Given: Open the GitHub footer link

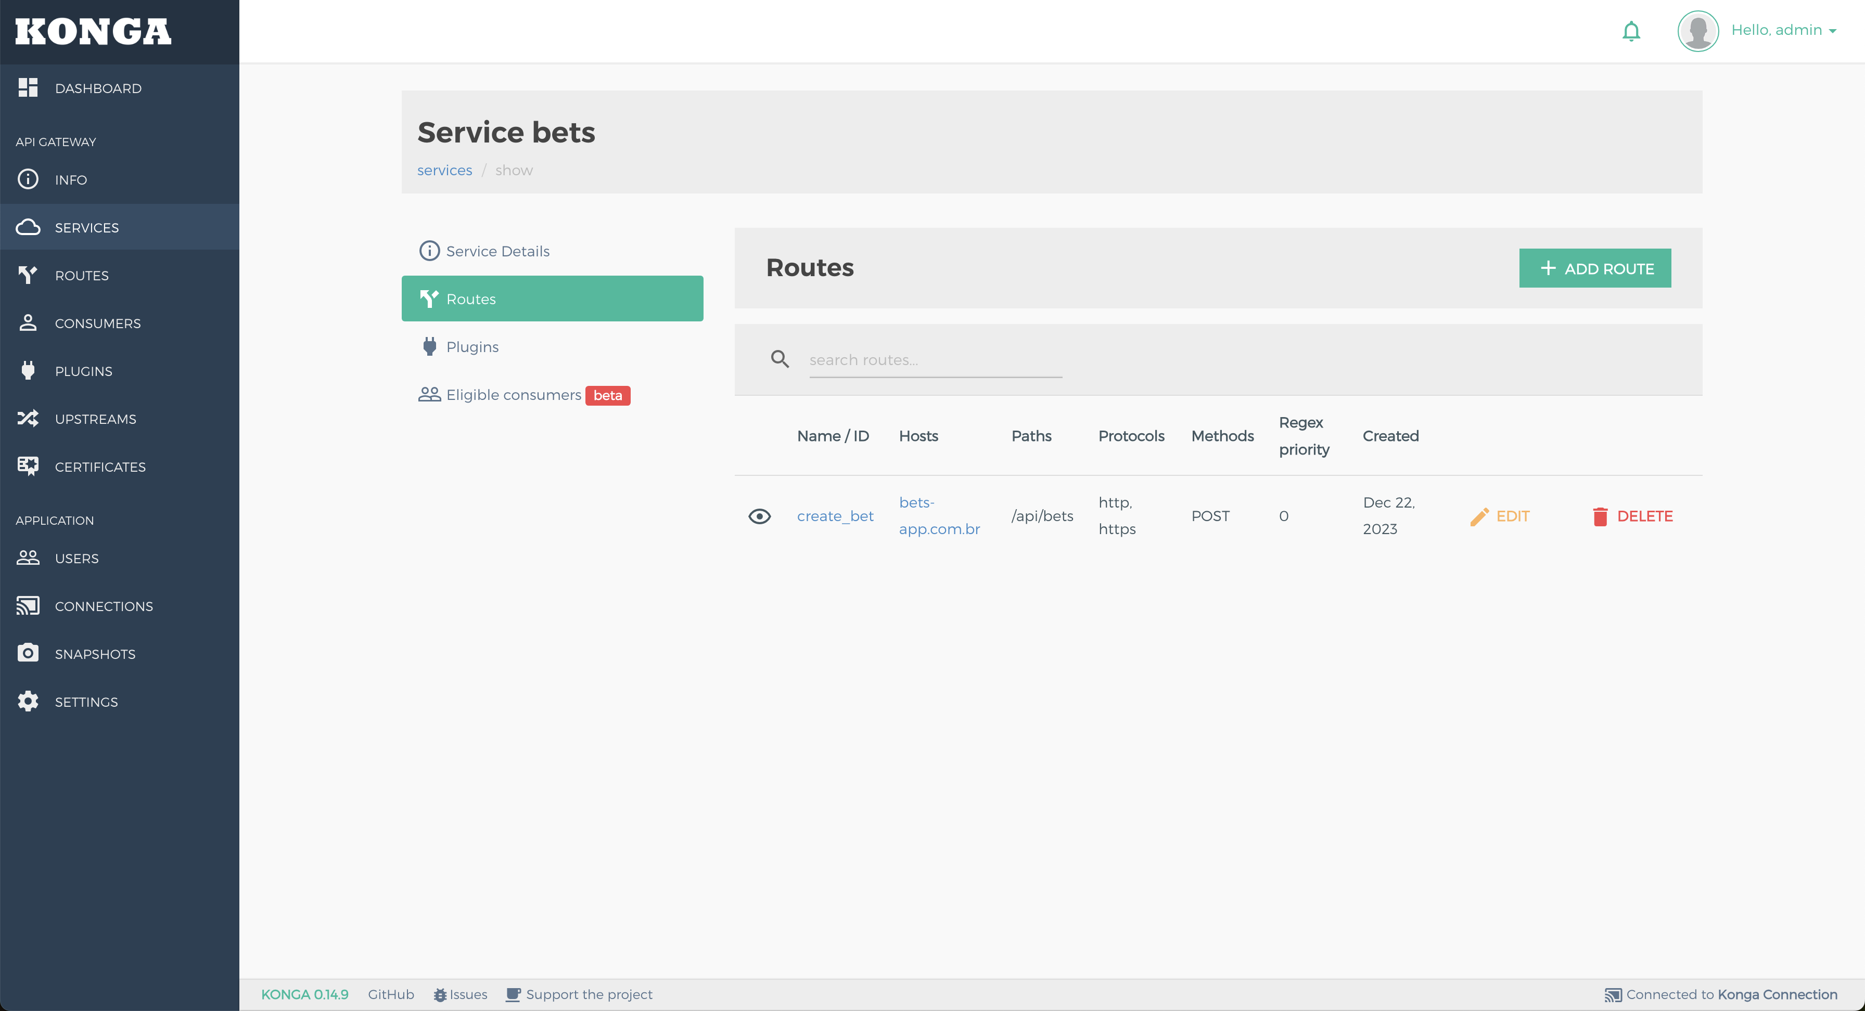Looking at the screenshot, I should click(390, 994).
